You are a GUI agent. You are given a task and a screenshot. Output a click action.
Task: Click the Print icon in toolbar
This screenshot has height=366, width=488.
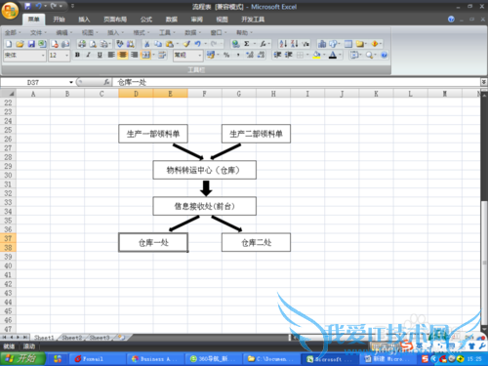(82, 44)
